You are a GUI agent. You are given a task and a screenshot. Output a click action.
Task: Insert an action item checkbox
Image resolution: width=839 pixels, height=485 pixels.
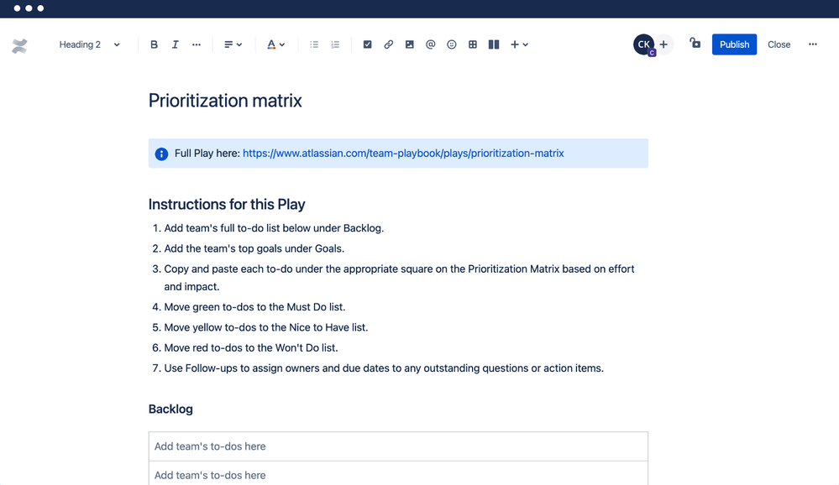(367, 44)
